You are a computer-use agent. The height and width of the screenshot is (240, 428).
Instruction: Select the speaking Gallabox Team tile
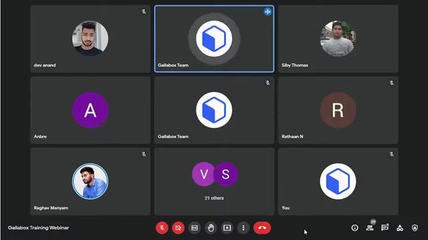coord(214,39)
